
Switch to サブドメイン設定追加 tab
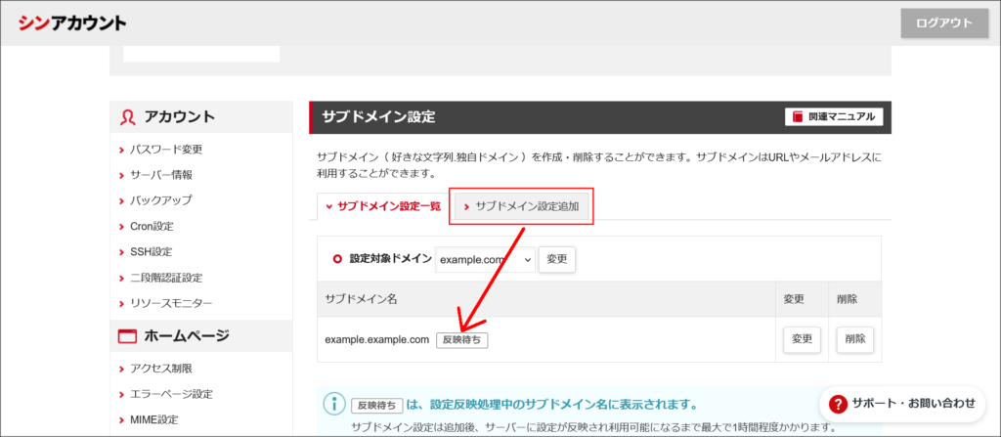click(522, 207)
